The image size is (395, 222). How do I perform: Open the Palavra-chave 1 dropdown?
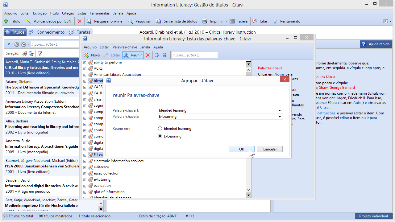[280, 110]
